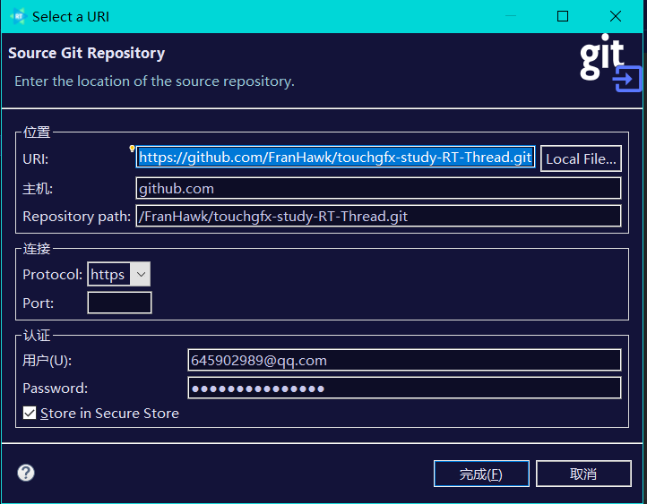Focus the 主机 host field github.com

[378, 189]
